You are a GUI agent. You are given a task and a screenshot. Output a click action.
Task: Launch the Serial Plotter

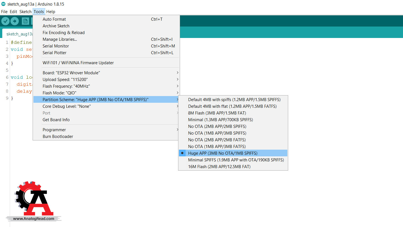(x=106, y=53)
